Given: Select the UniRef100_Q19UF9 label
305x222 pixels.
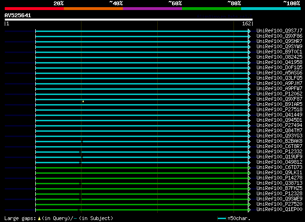Looking at the screenshot, I should click(279, 157).
